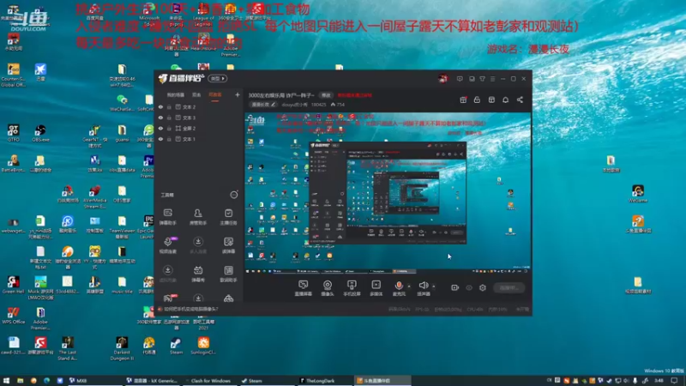This screenshot has width=686, height=386.
Task: Open the message icon in companion title bar
Action: [460, 79]
